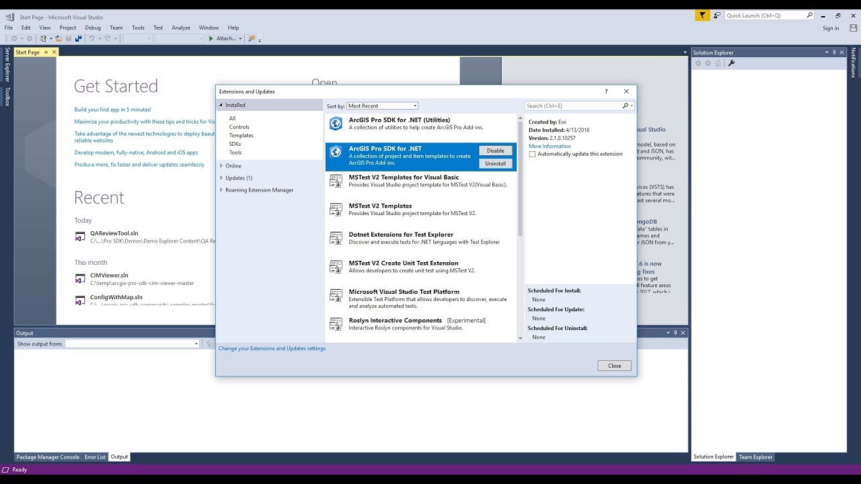
Task: Switch to Package Manager Console tab
Action: point(48,457)
